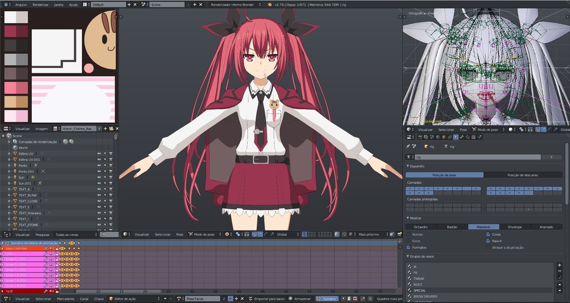Viewport: 570px width, 303px height.
Task: Select Envelope display type
Action: 515,227
